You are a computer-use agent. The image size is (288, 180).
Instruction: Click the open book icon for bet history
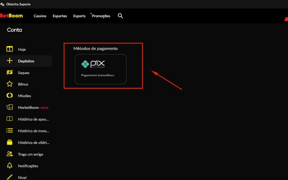click(10, 119)
